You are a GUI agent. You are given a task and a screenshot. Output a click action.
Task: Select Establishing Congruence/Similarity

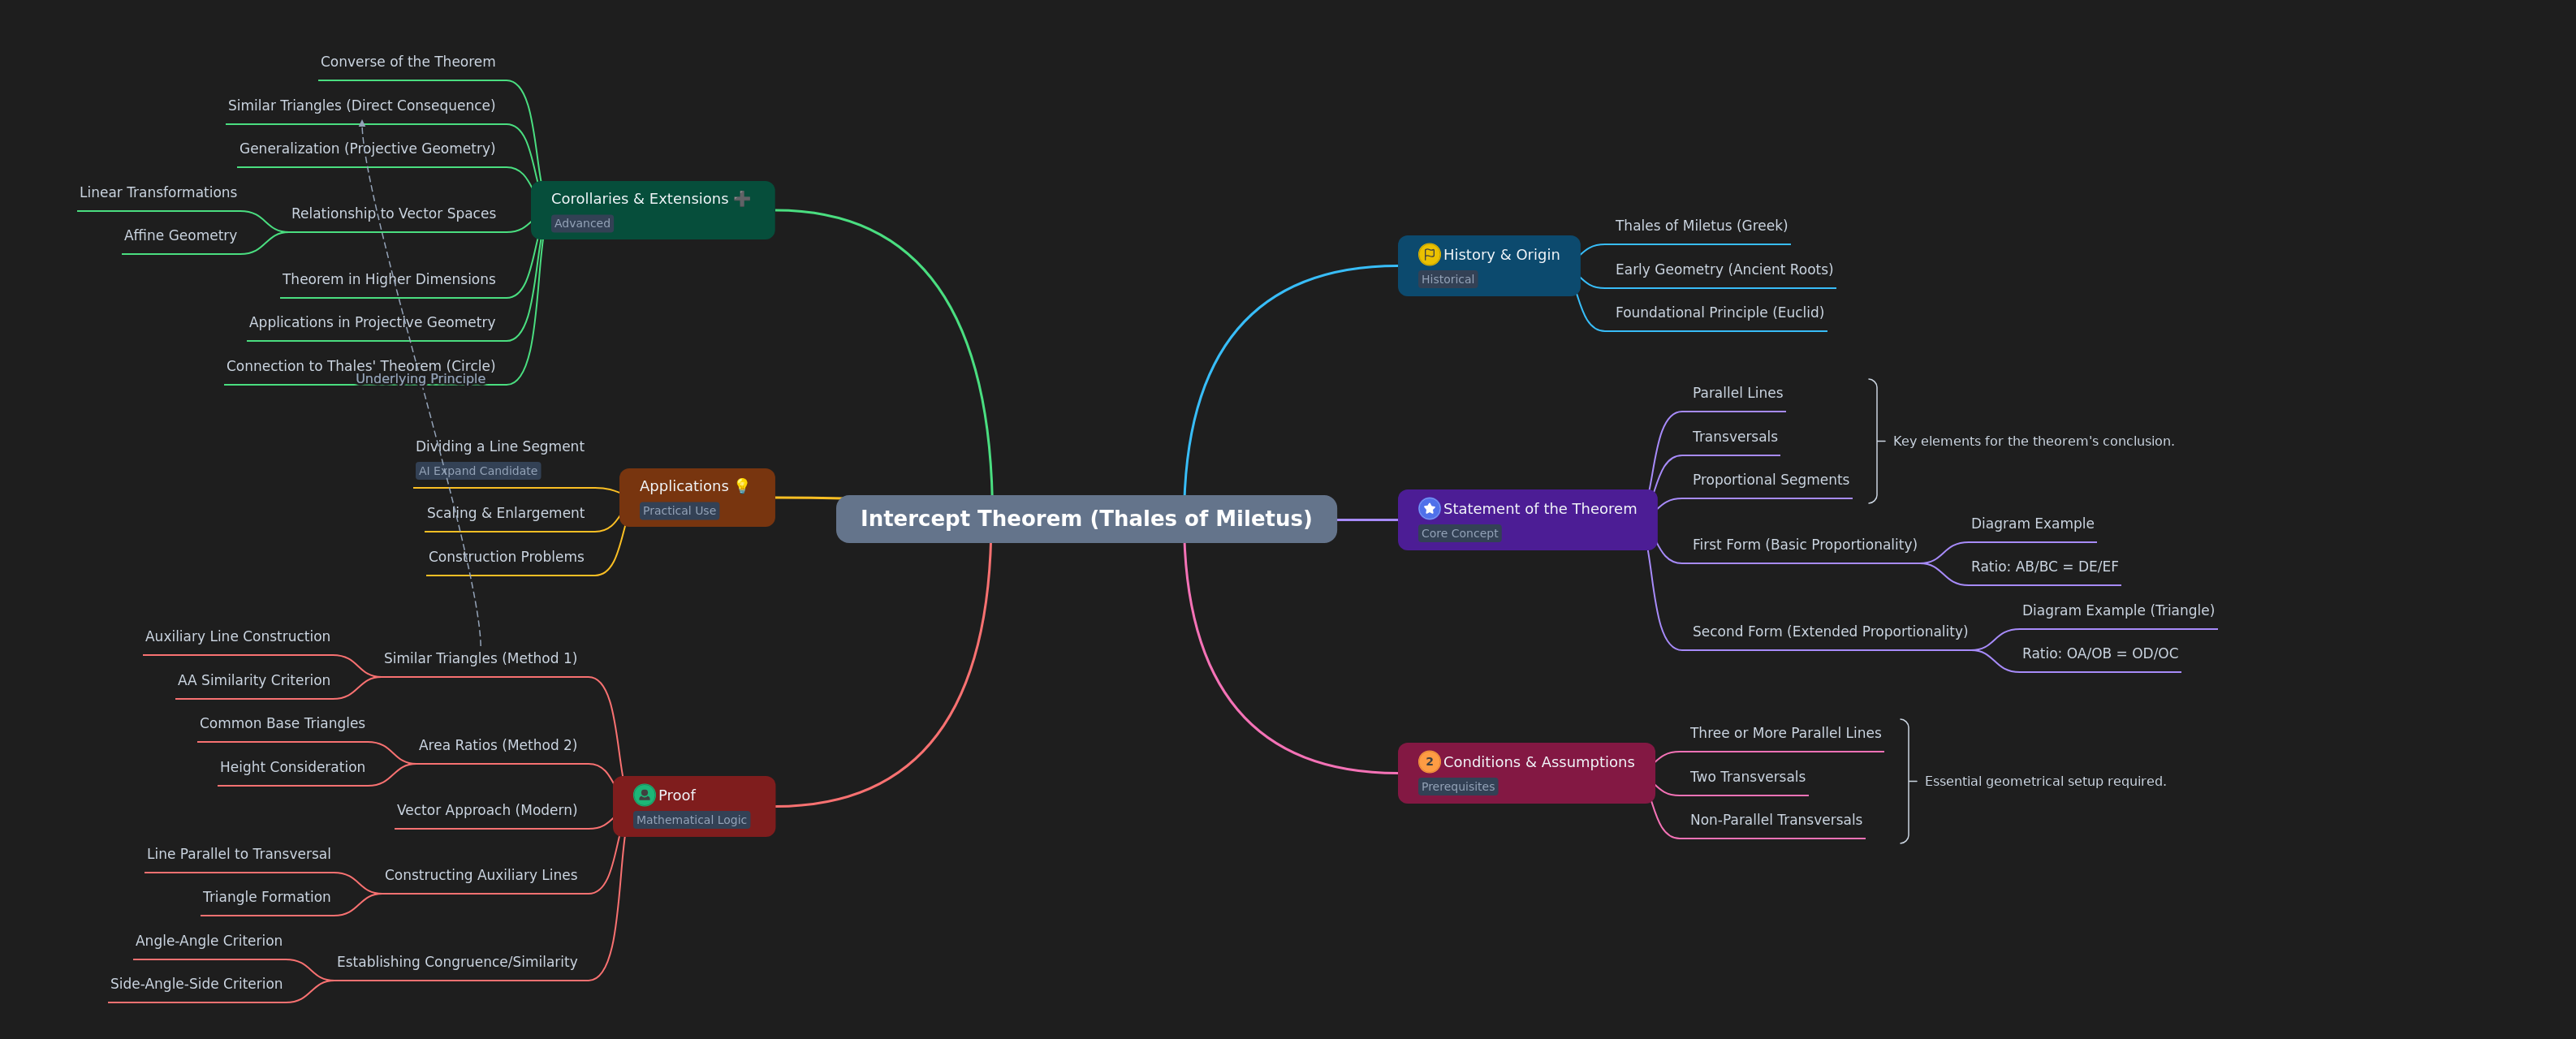456,963
